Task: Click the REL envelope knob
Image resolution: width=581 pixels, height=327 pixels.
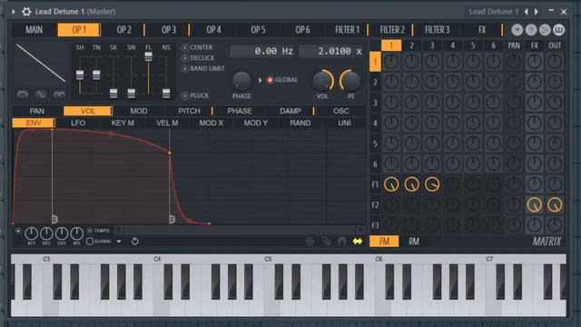Action: point(76,233)
